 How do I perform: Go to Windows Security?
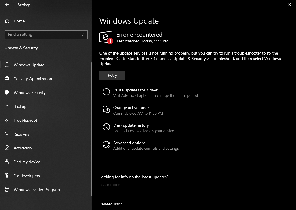[x=30, y=93]
